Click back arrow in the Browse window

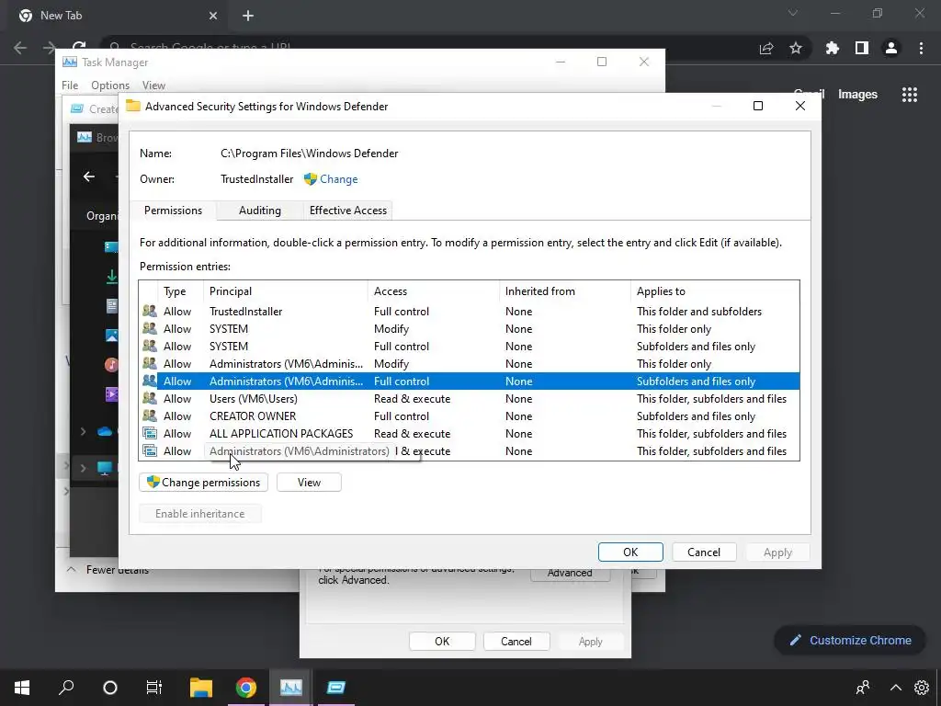[89, 176]
